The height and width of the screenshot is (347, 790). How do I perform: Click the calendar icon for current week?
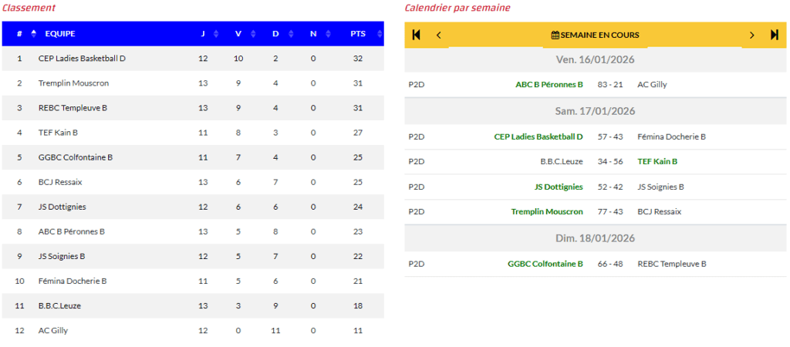click(555, 35)
